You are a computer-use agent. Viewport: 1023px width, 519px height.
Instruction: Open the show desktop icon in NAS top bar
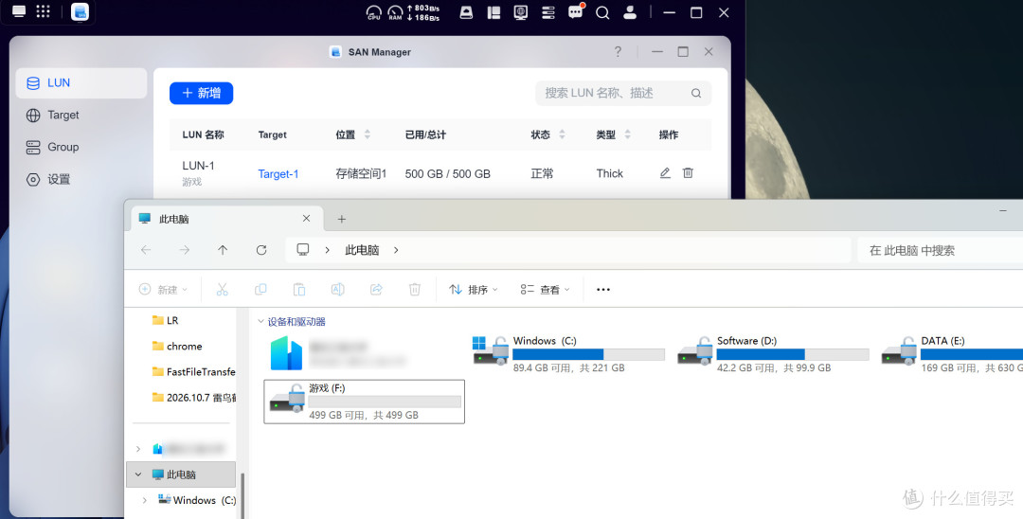(19, 11)
